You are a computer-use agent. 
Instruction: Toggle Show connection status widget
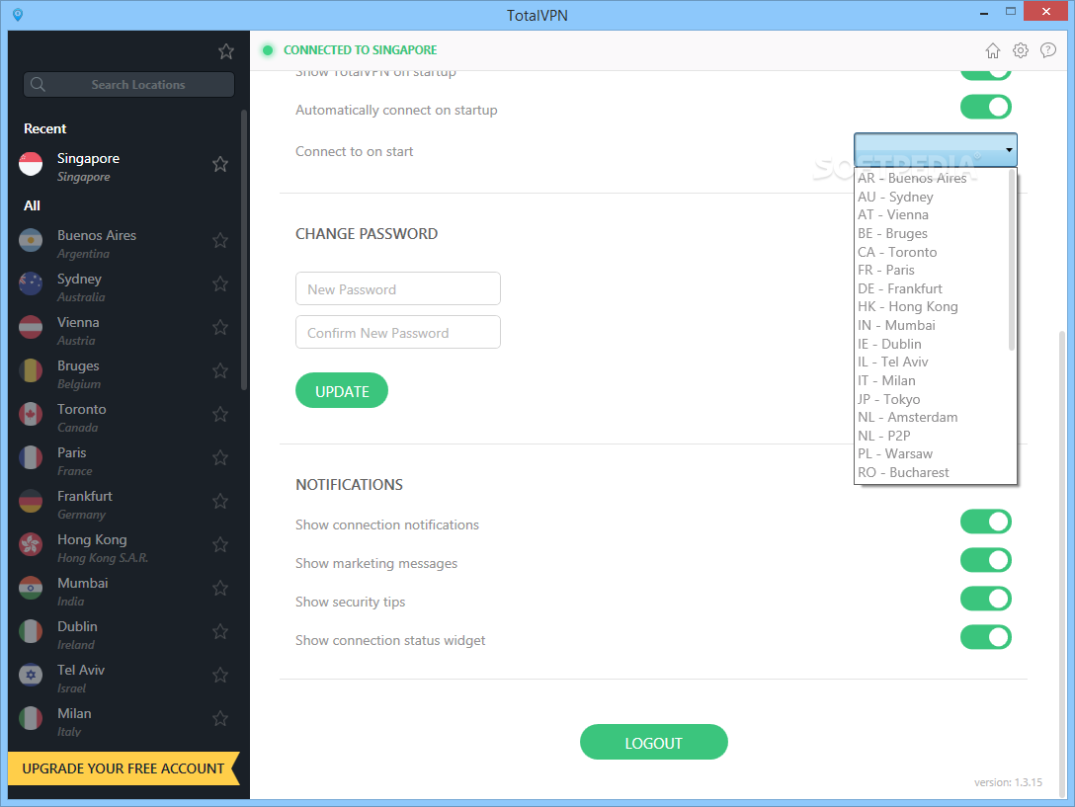(x=986, y=637)
